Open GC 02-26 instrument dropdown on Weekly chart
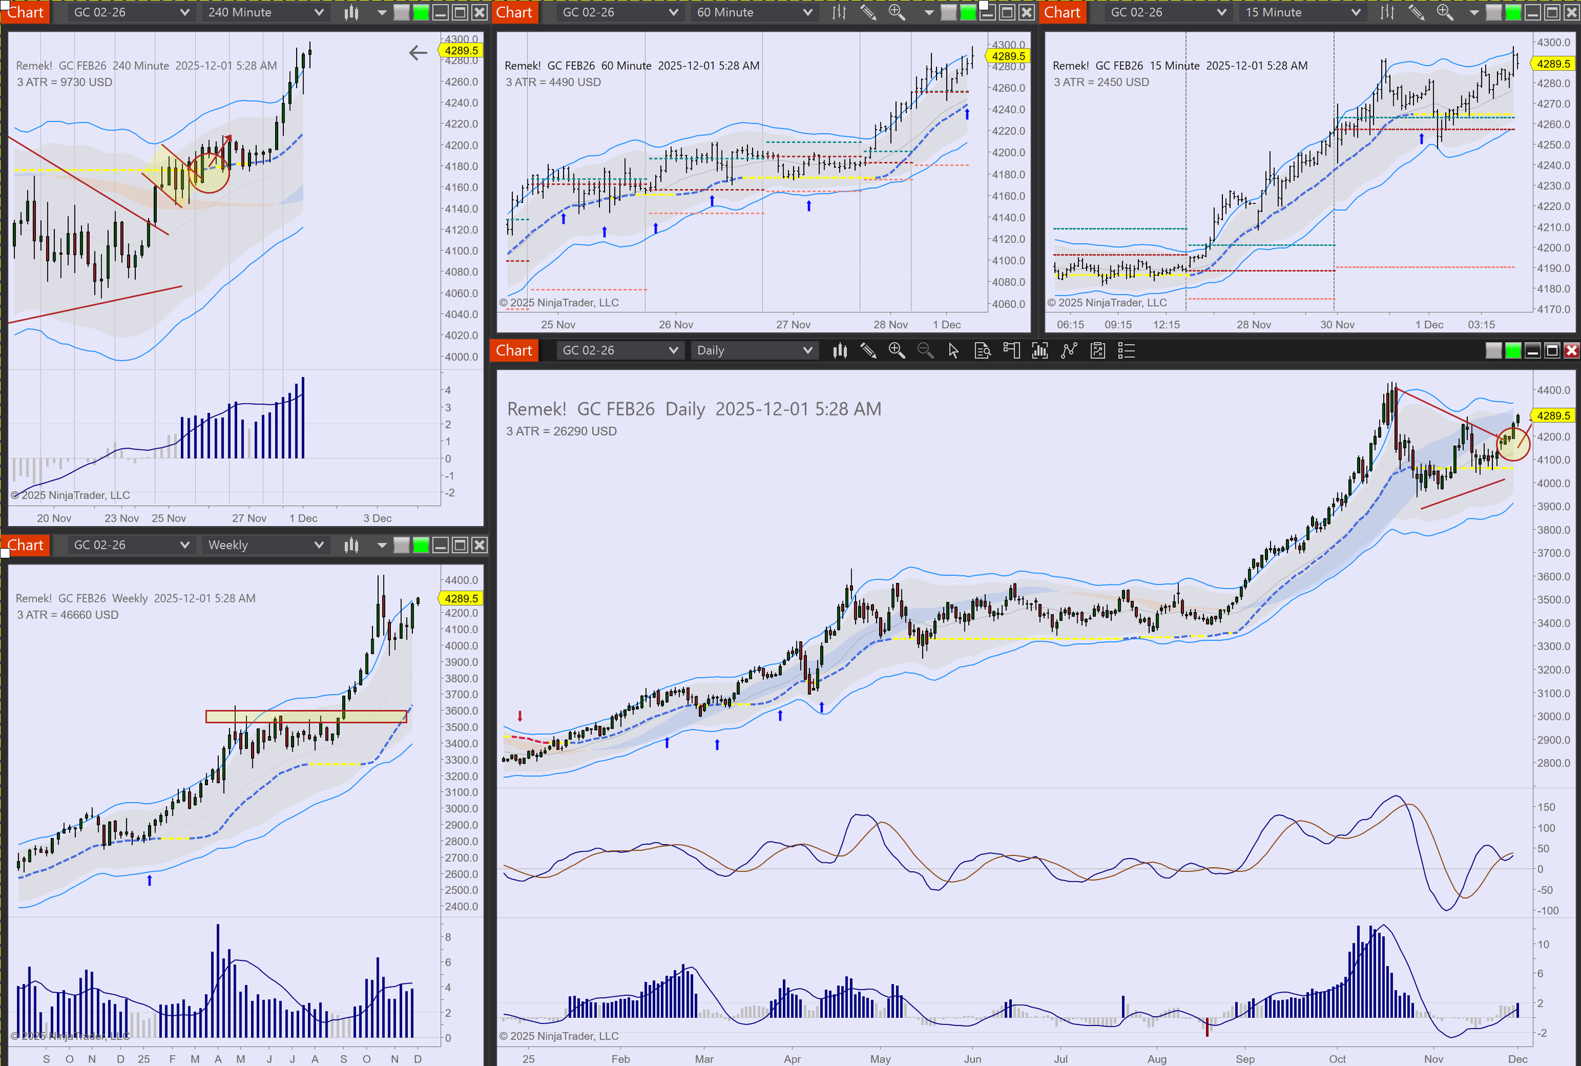 tap(130, 545)
